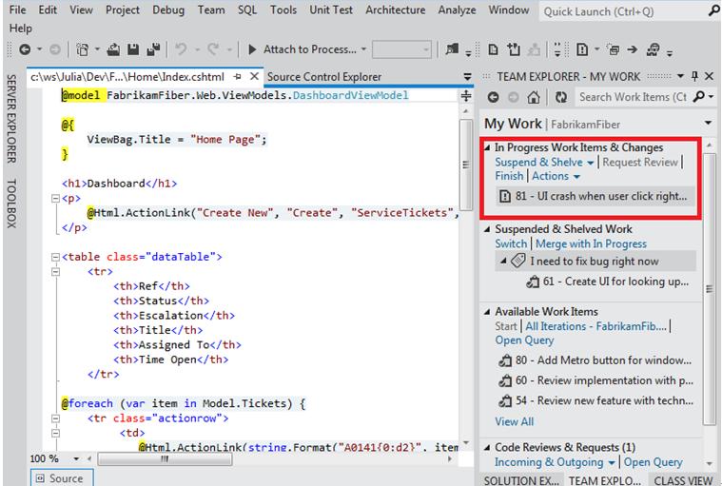Switch to Class View bottom tab

coord(683,480)
